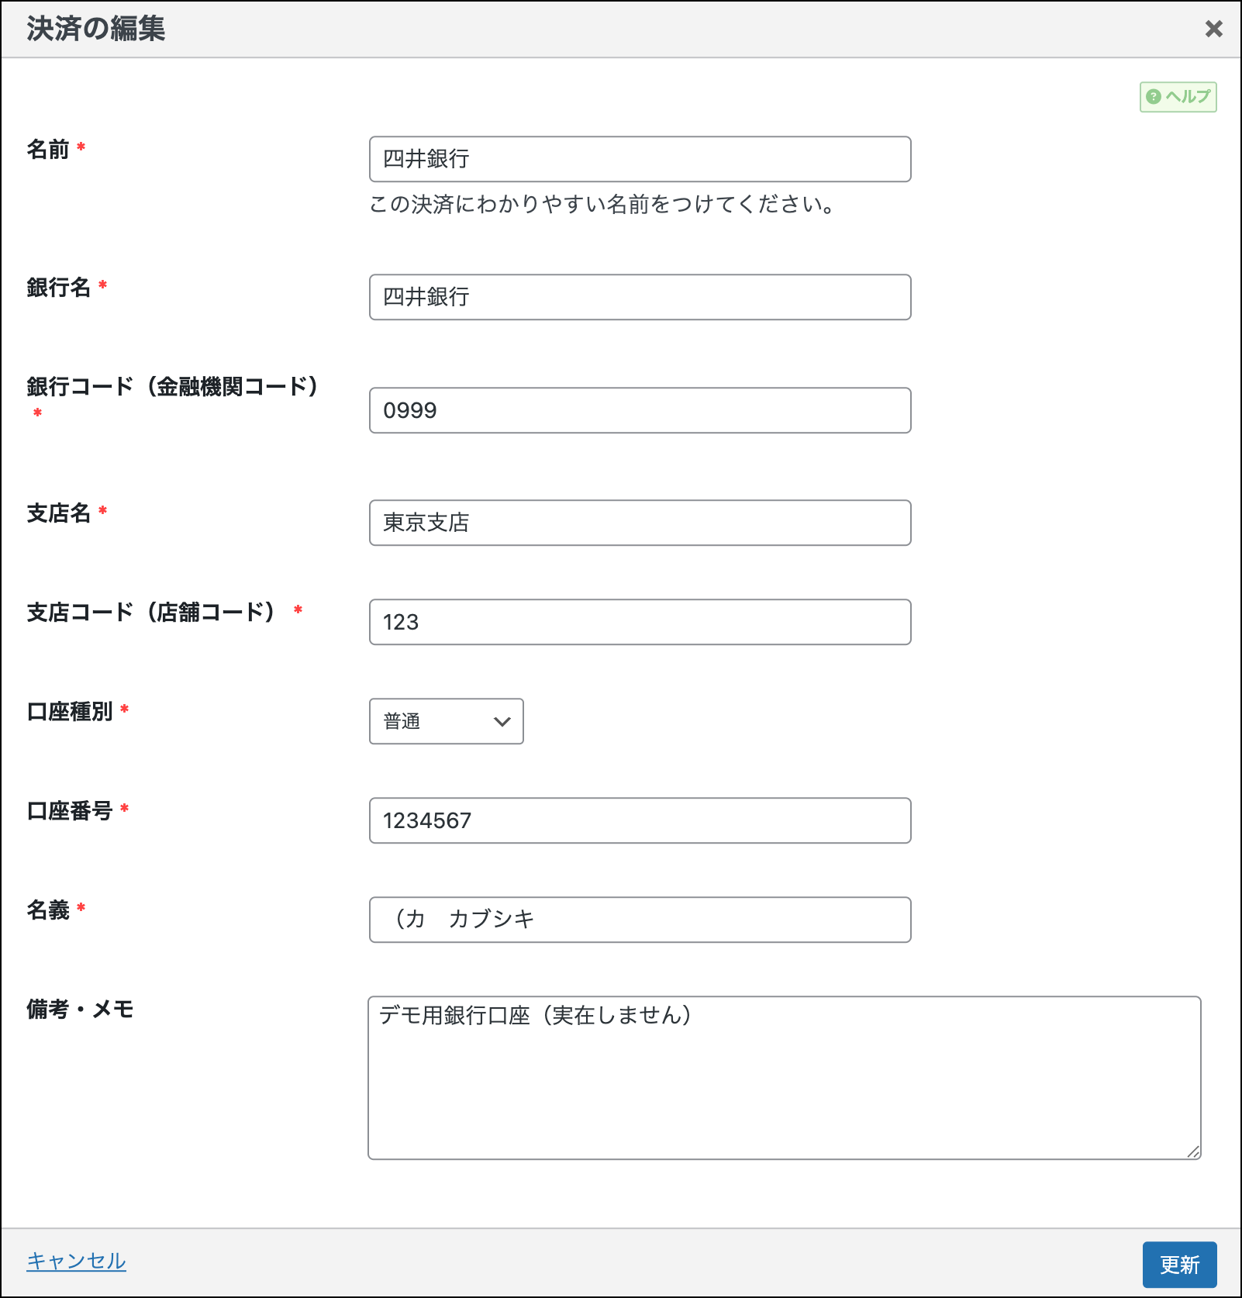
Task: Select the 支店名 field with 東京支店
Action: coord(640,523)
